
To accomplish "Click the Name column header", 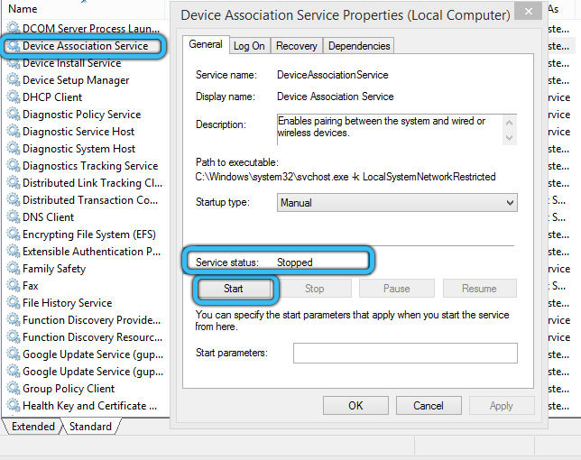I will [85, 9].
